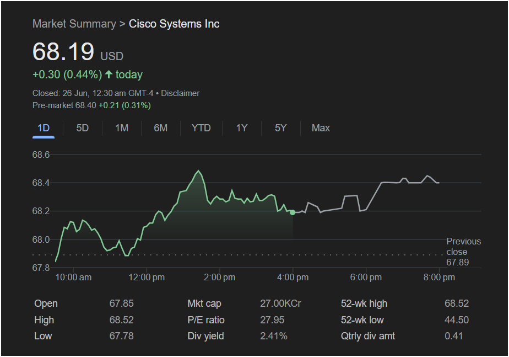Click the 10:00 am axis label
The height and width of the screenshot is (357, 509).
[x=73, y=278]
